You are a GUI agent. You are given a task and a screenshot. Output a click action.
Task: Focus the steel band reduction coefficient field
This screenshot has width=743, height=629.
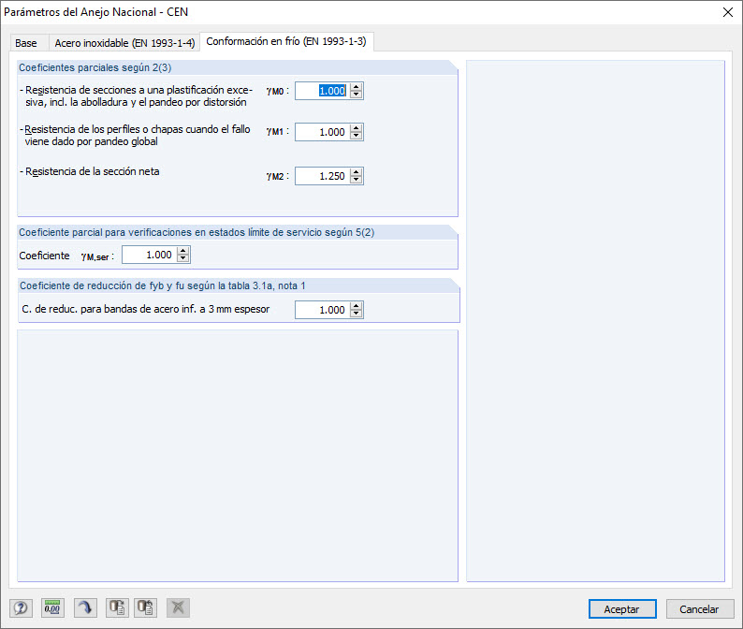pyautogui.click(x=322, y=310)
